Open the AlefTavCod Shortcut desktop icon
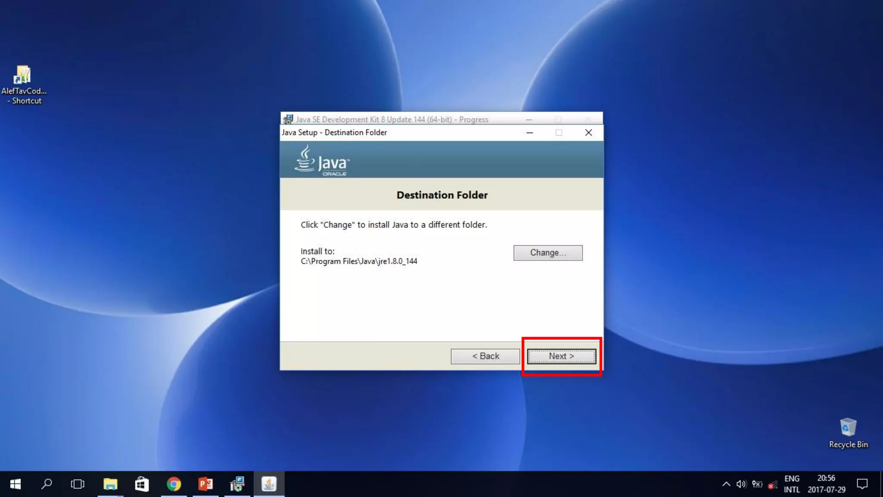 (x=23, y=85)
